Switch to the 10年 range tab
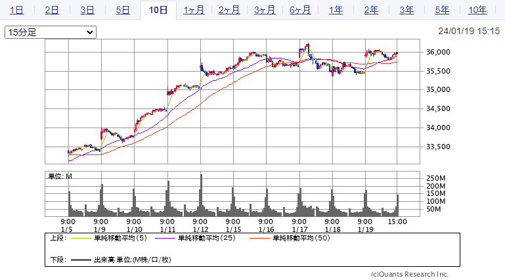 (477, 10)
